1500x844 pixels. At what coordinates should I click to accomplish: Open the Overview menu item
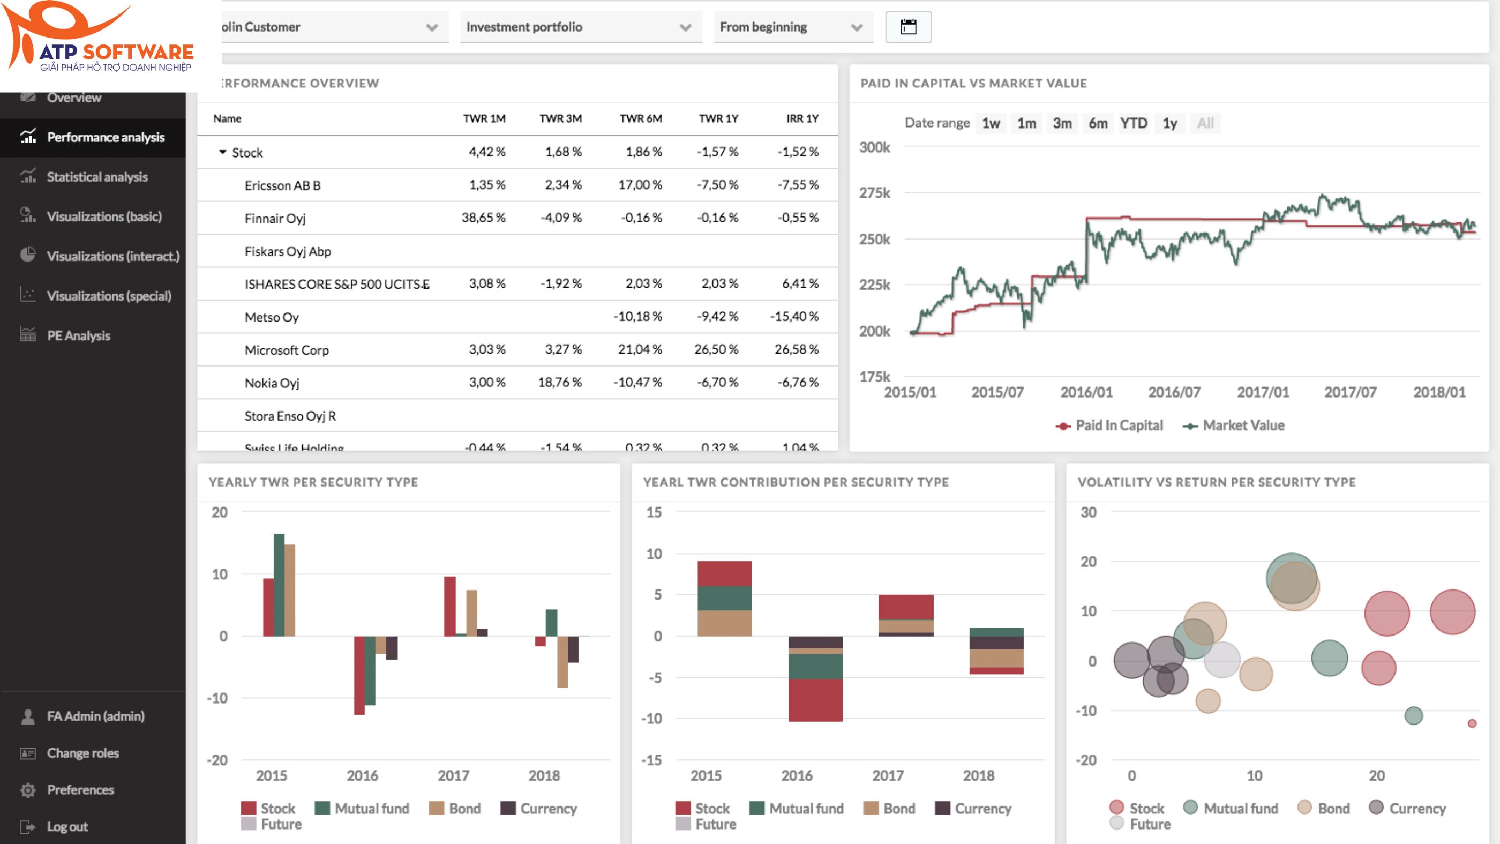pos(74,98)
